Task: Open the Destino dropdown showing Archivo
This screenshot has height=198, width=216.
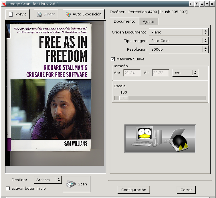Action: coord(48,180)
